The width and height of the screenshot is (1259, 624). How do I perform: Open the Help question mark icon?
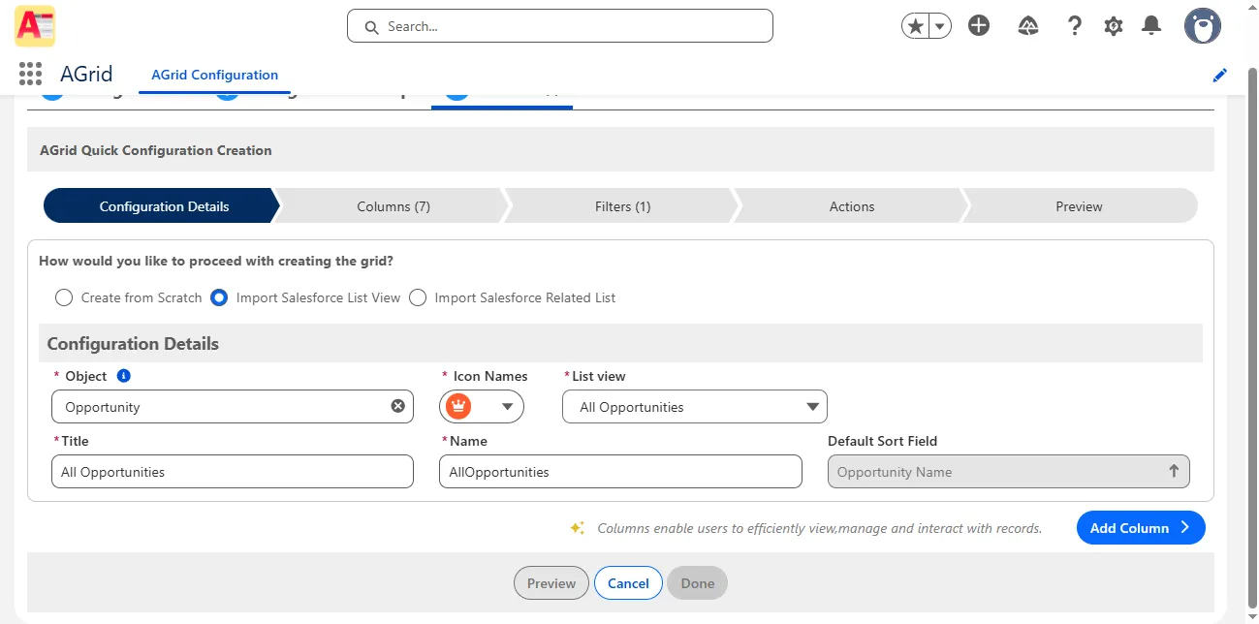click(1074, 26)
